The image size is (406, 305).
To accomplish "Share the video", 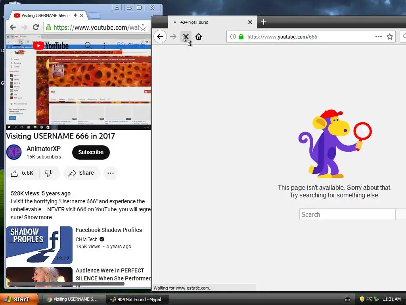I will [81, 173].
